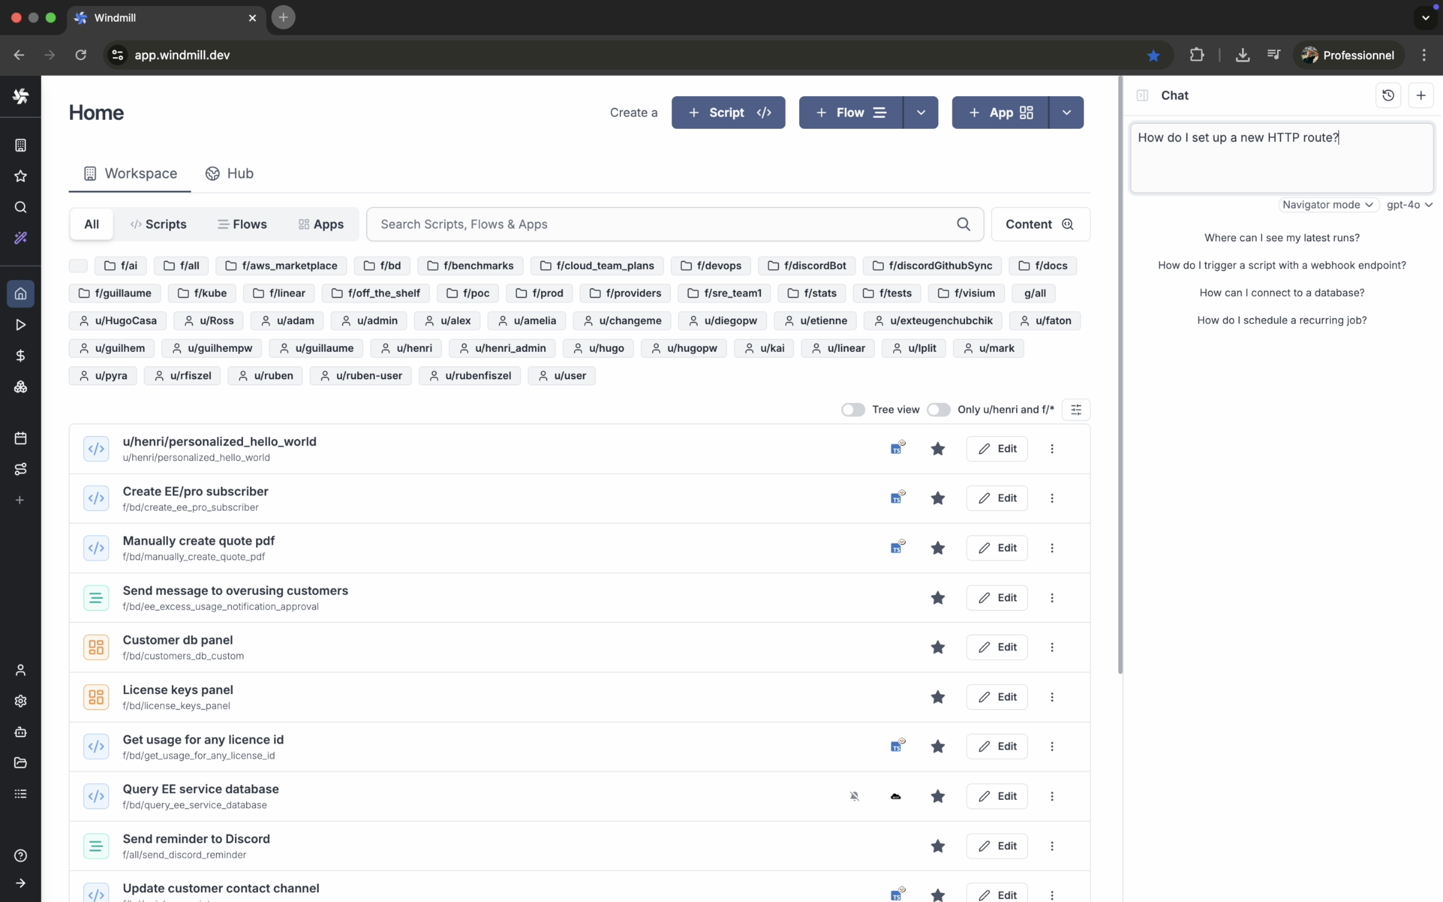This screenshot has height=902, width=1443.
Task: Start new chat with plus icon
Action: (x=1421, y=95)
